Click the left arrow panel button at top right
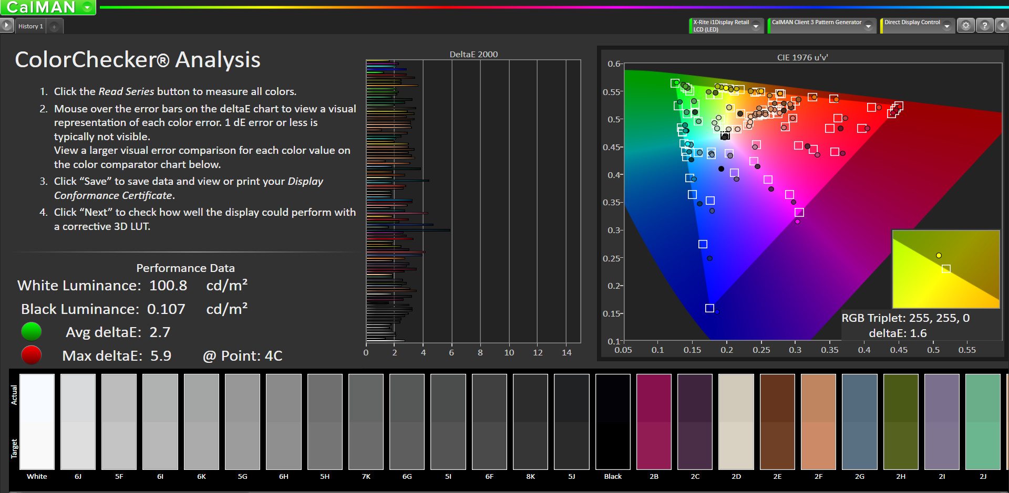Image resolution: width=1009 pixels, height=493 pixels. pos(1002,25)
